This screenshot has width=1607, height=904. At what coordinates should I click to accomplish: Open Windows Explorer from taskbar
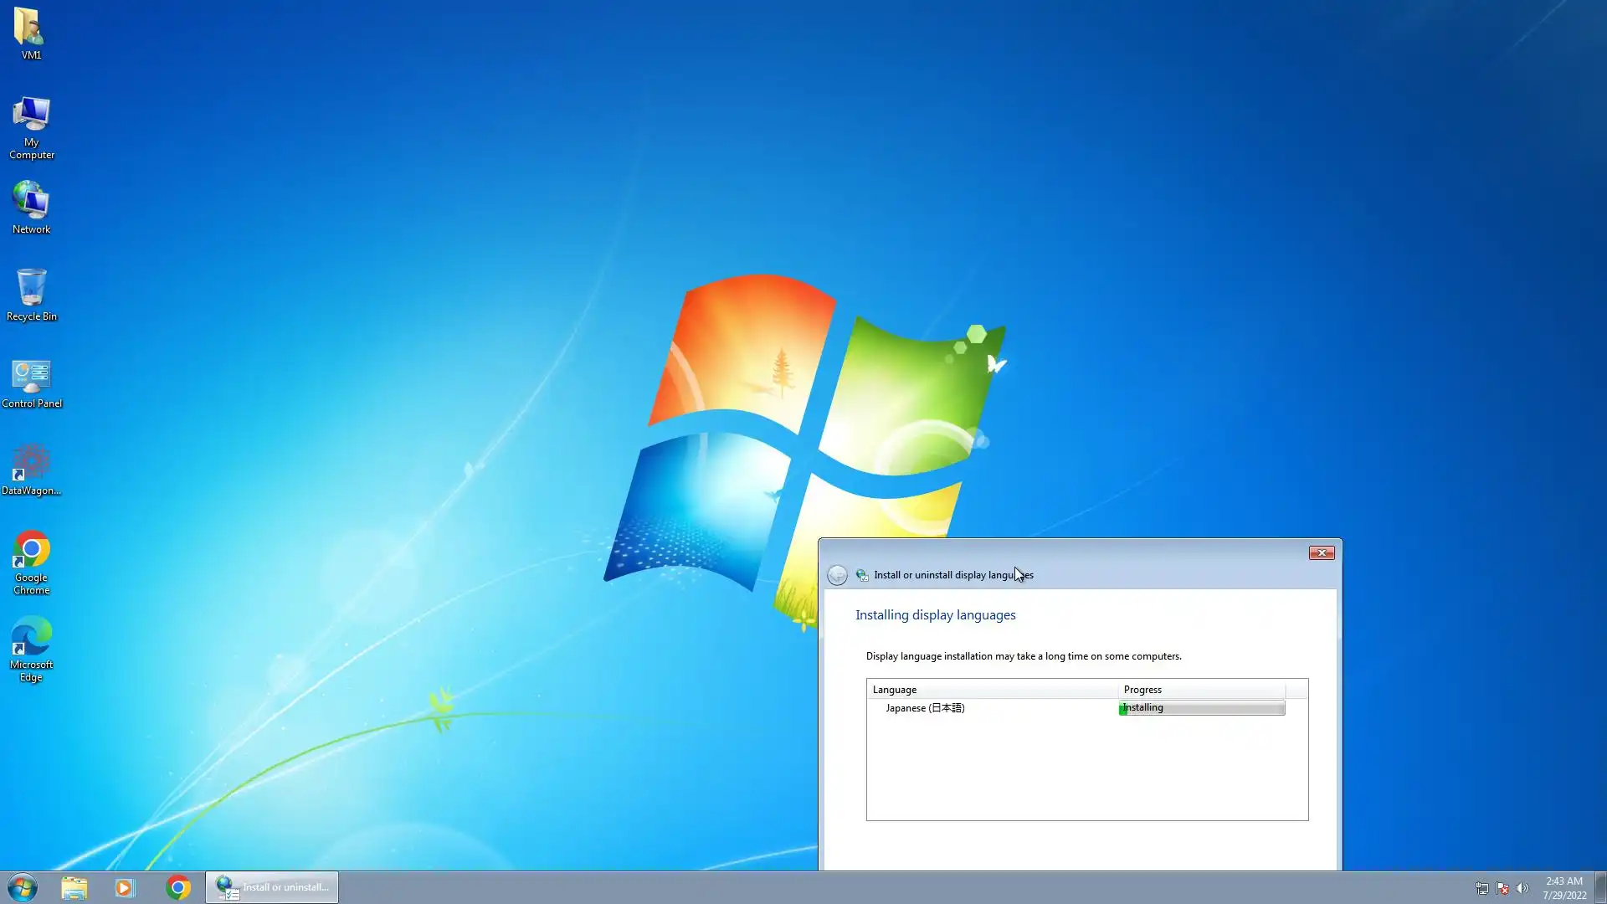point(74,887)
